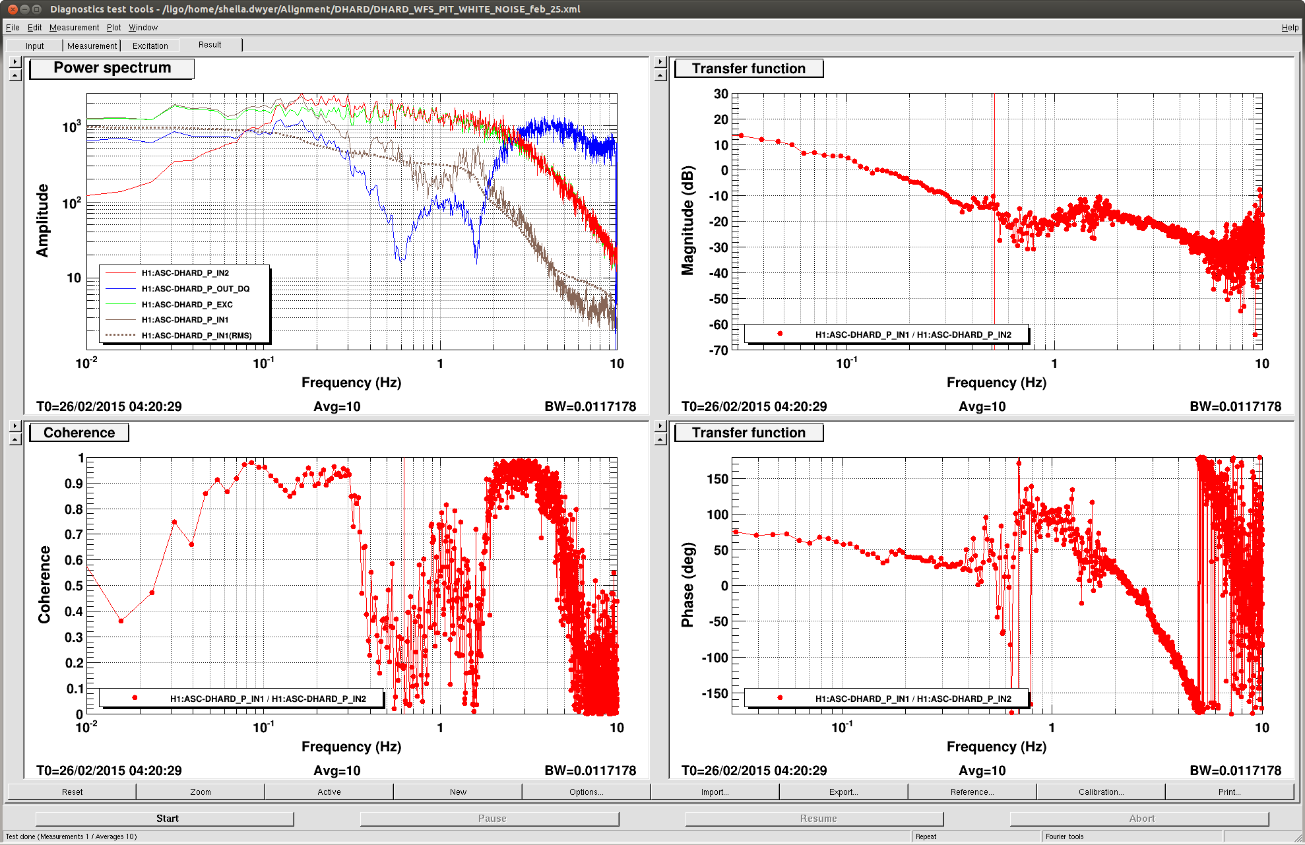
Task: Expand options arrow beside Power spectrum plot
Action: tap(15, 61)
